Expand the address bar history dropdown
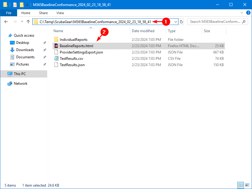252x189 pixels. [176, 22]
